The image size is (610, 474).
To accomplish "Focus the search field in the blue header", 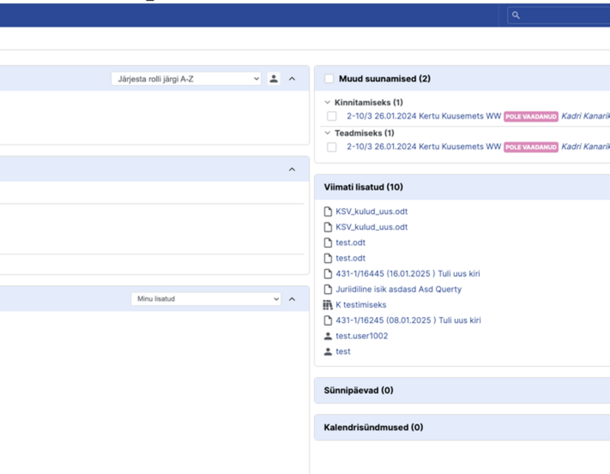I will point(558,15).
